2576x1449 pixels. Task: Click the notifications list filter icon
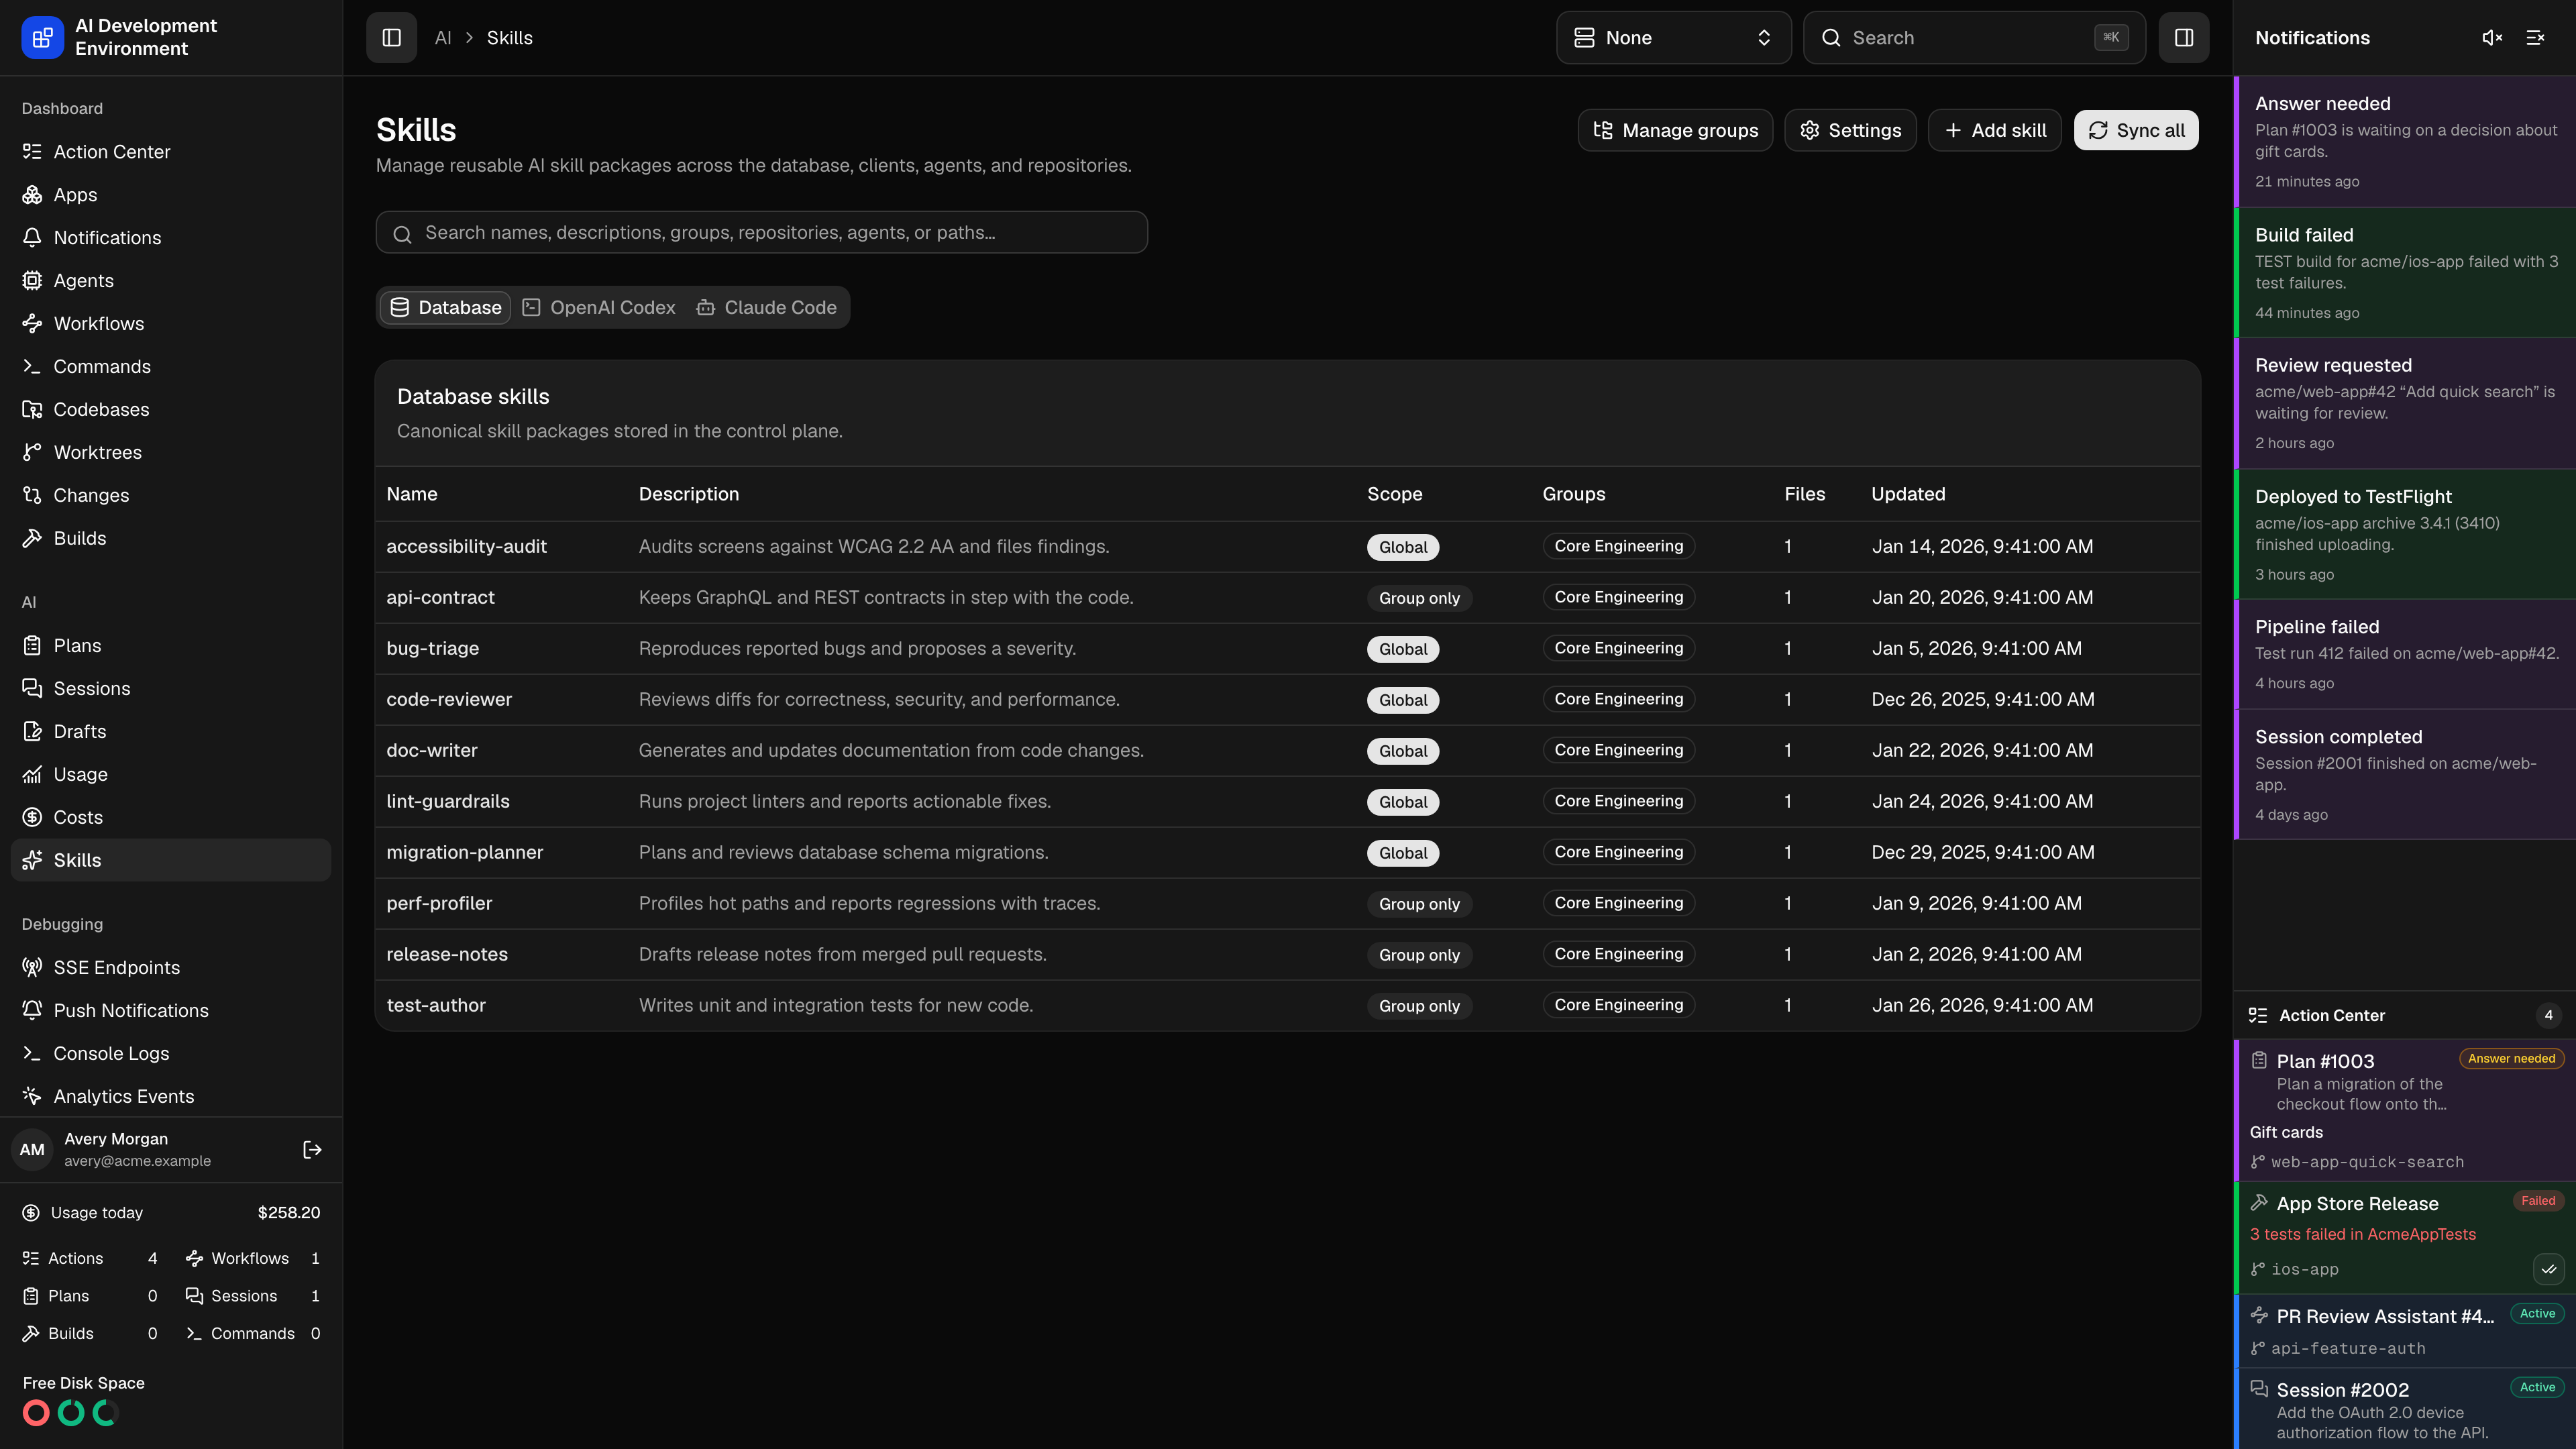click(2535, 38)
